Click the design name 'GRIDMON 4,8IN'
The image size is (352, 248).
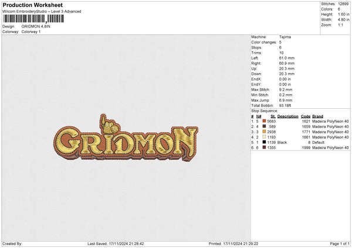coord(36,26)
